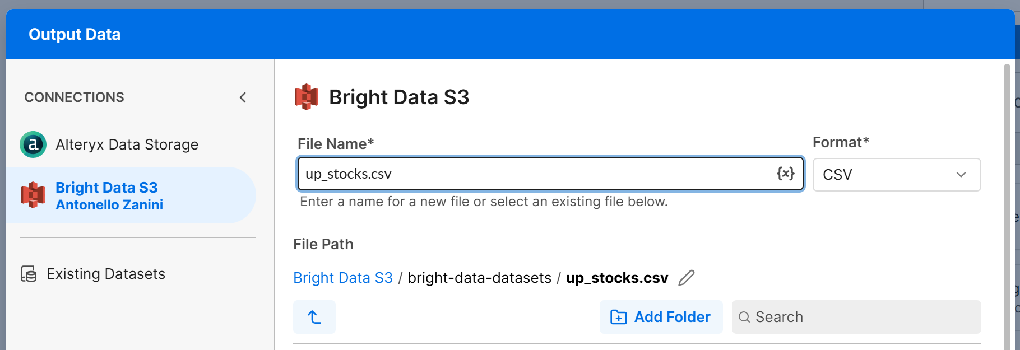Click the dialog's vertical scrollbar
Image resolution: width=1020 pixels, height=350 pixels.
(1007, 207)
